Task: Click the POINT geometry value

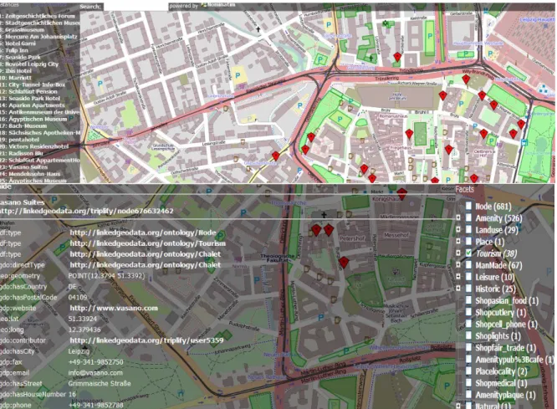Action: pos(106,276)
